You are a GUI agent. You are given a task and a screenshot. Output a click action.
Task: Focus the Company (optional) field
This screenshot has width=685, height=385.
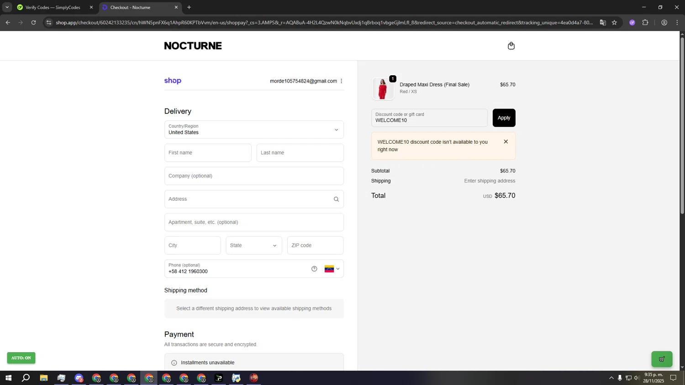(x=254, y=176)
